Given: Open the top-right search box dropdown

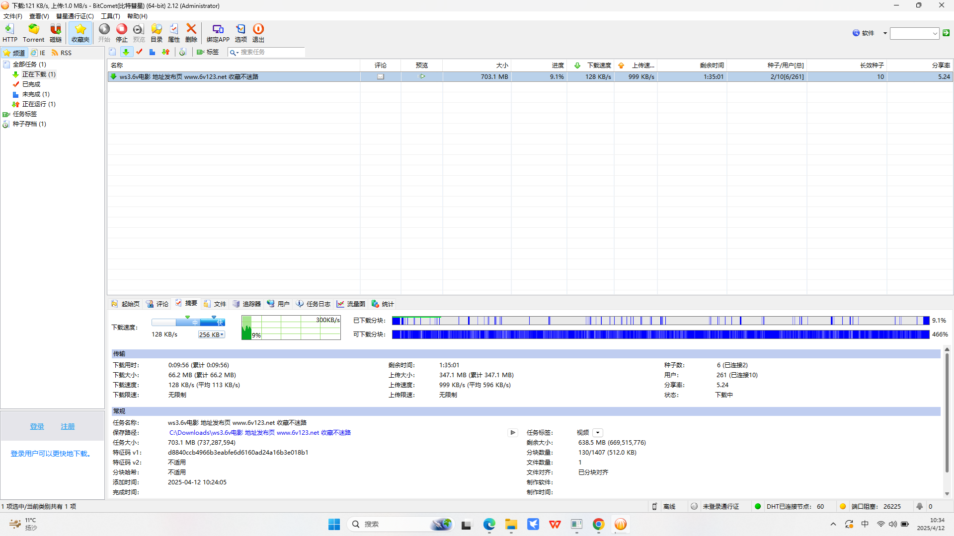Looking at the screenshot, I should click(x=935, y=34).
